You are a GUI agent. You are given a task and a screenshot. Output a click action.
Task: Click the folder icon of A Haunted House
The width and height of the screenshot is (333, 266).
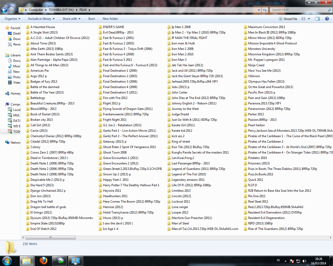coord(28,27)
